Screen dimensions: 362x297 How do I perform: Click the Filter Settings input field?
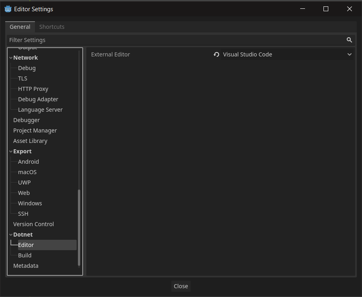[161, 40]
